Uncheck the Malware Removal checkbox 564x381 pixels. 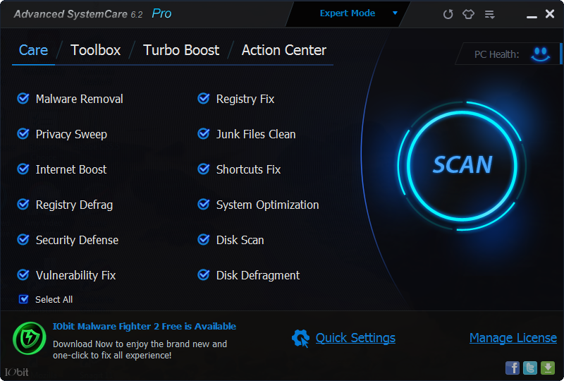click(x=23, y=99)
